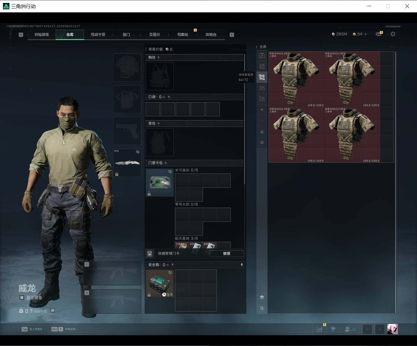
Task: Open game settings gear in top bar
Action: click(393, 34)
